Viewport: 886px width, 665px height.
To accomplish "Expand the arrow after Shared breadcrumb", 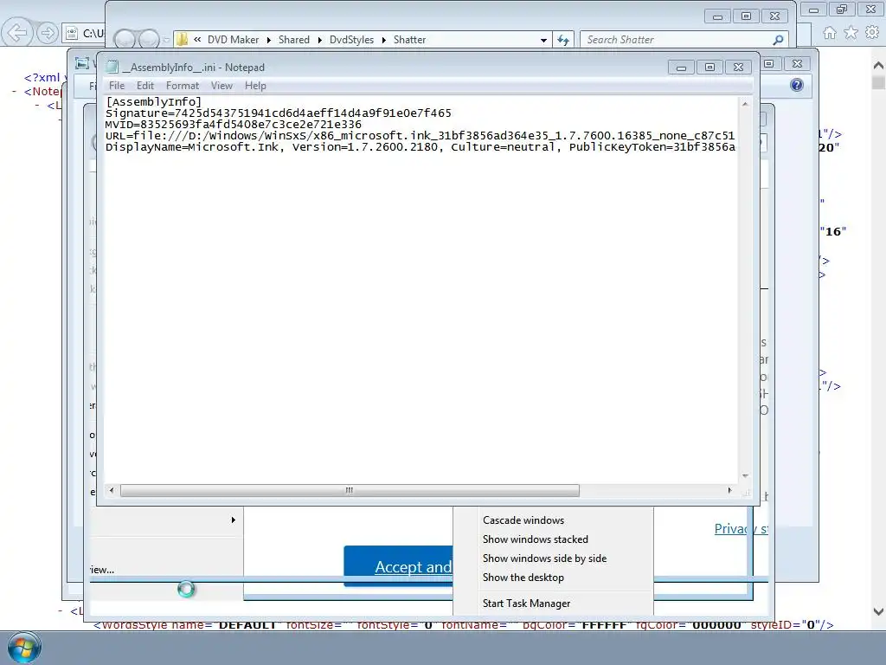I will (x=320, y=40).
